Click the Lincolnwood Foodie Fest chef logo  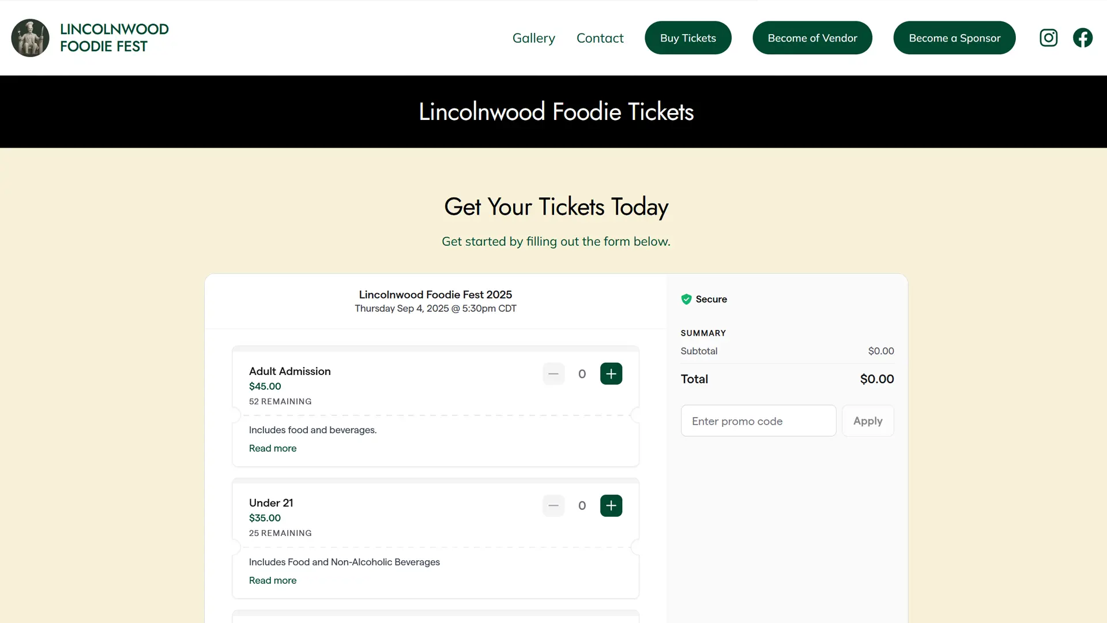tap(30, 38)
